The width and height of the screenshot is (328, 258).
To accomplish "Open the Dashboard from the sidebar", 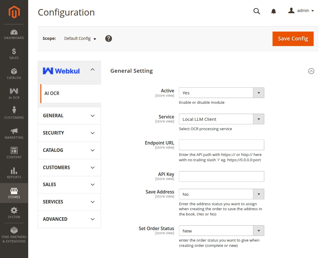I will pyautogui.click(x=14, y=33).
